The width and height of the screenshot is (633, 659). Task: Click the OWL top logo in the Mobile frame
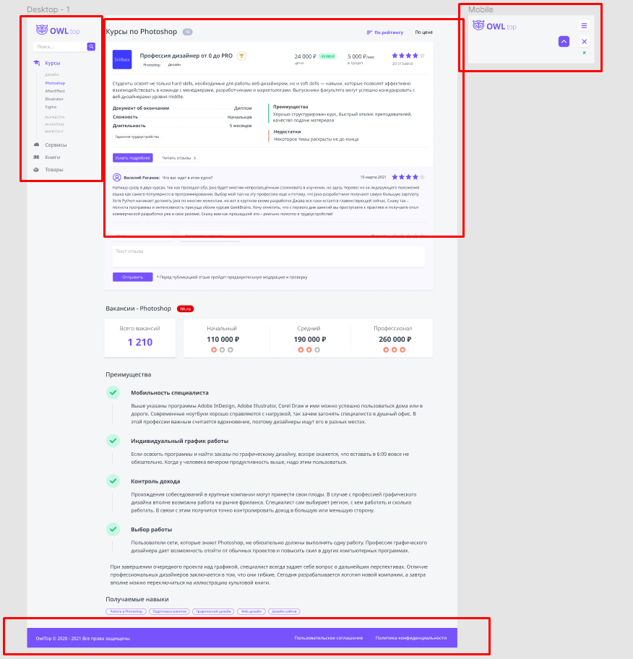(495, 26)
